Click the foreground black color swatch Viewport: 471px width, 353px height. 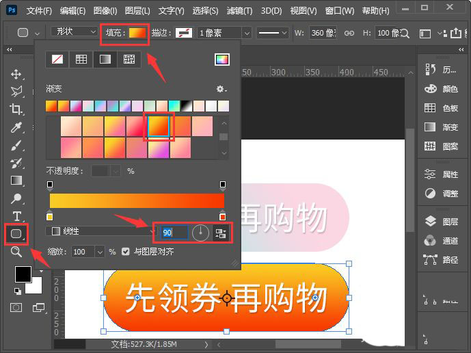coord(23,274)
